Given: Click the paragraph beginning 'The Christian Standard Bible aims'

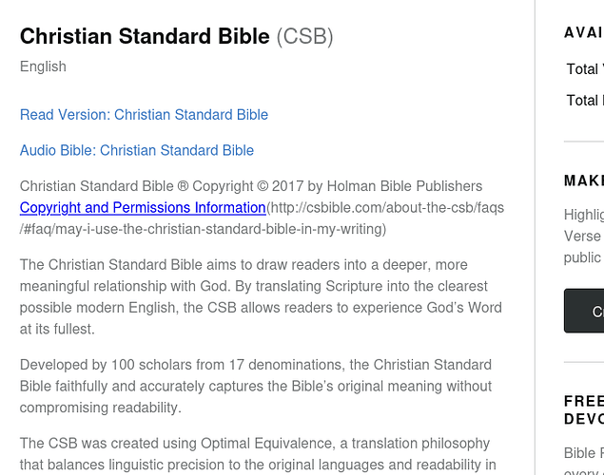Looking at the screenshot, I should pos(261,297).
